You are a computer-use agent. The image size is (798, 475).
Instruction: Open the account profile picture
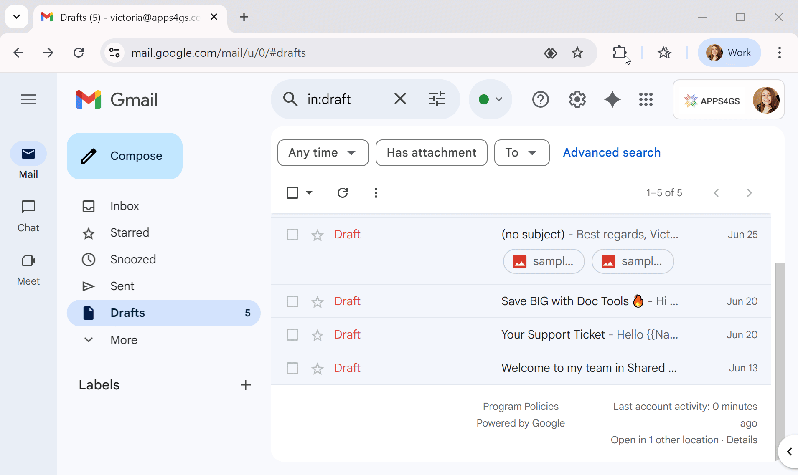coord(766,100)
